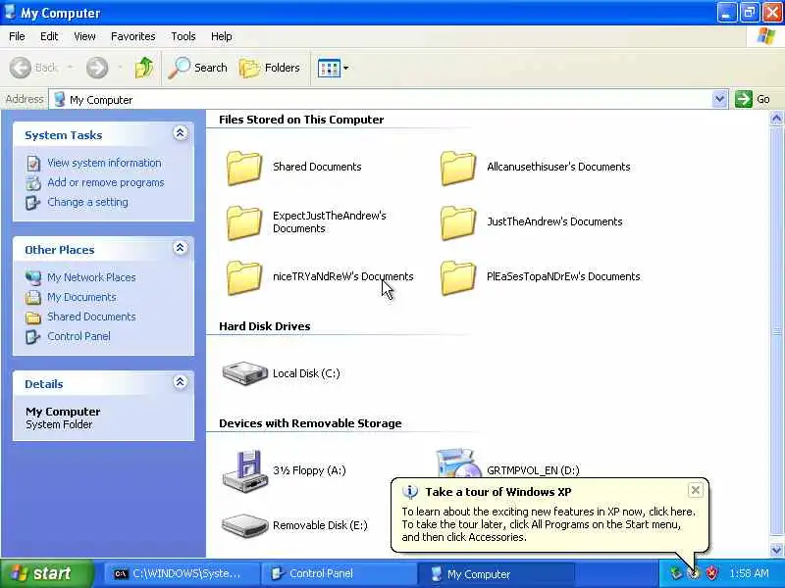Image resolution: width=785 pixels, height=588 pixels.
Task: Select the Removable Disk (E:) icon
Action: point(244,525)
